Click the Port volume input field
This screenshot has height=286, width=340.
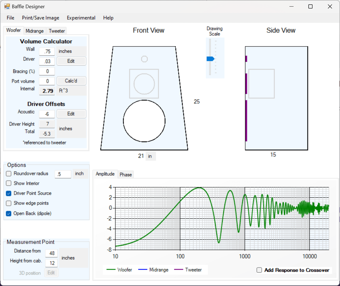(47, 81)
